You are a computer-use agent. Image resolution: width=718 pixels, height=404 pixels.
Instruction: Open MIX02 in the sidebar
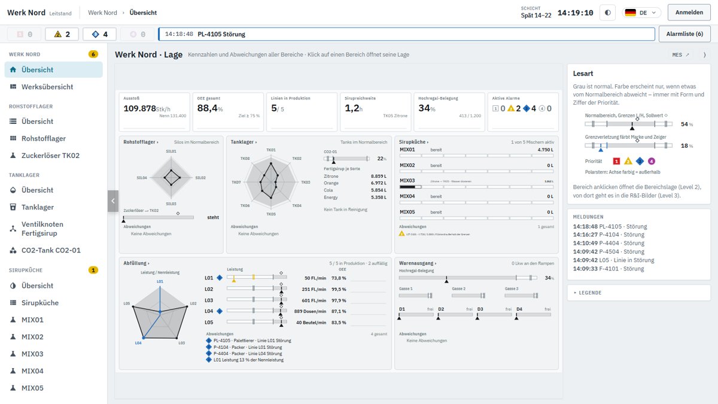point(54,337)
